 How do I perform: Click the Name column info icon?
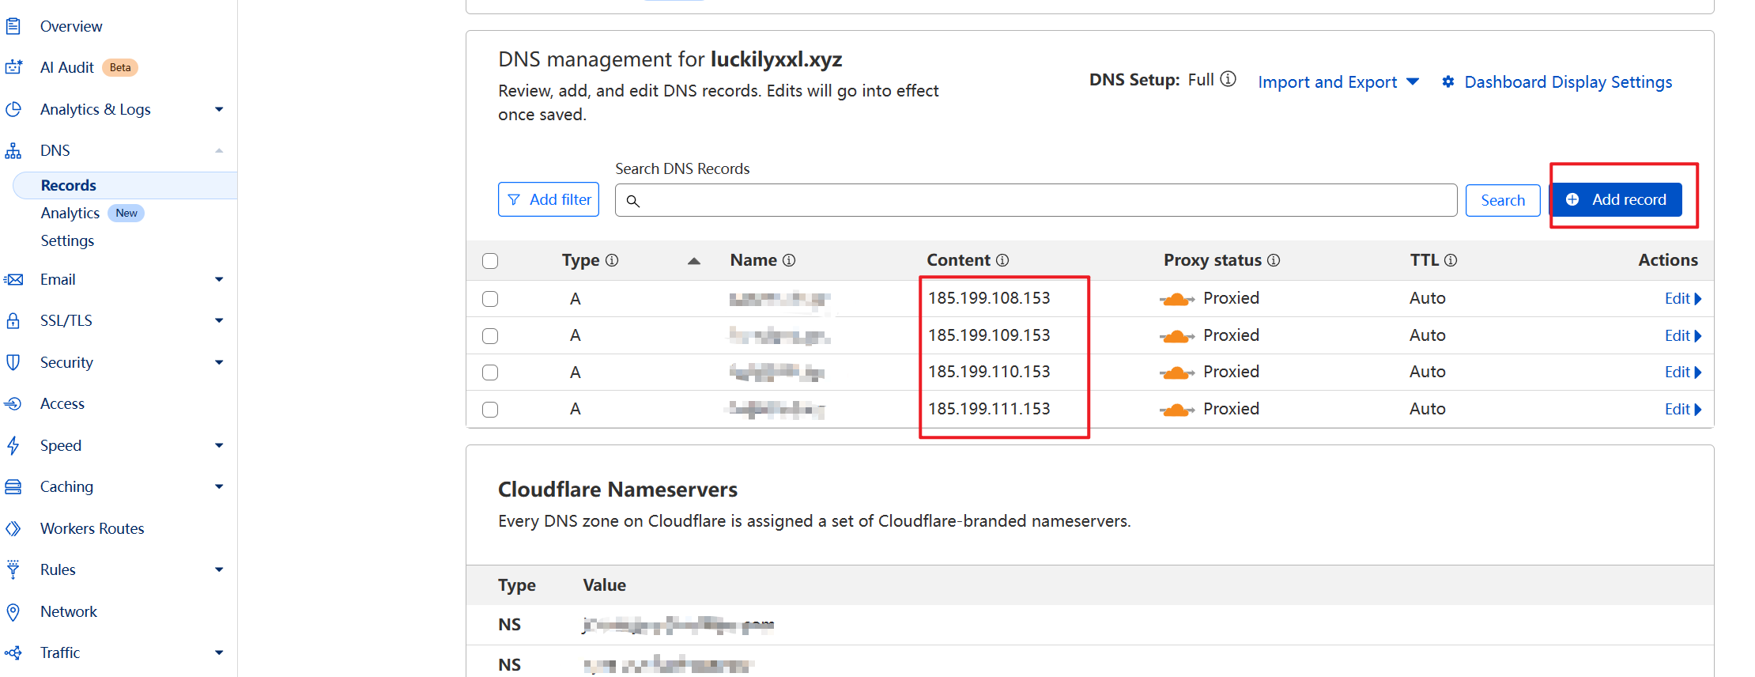(x=789, y=260)
